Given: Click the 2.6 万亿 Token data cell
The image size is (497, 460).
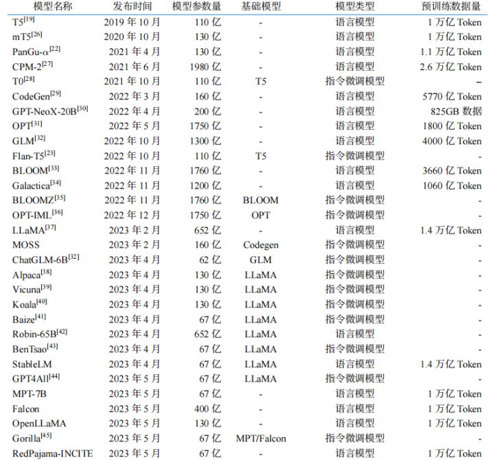Looking at the screenshot, I should point(451,67).
